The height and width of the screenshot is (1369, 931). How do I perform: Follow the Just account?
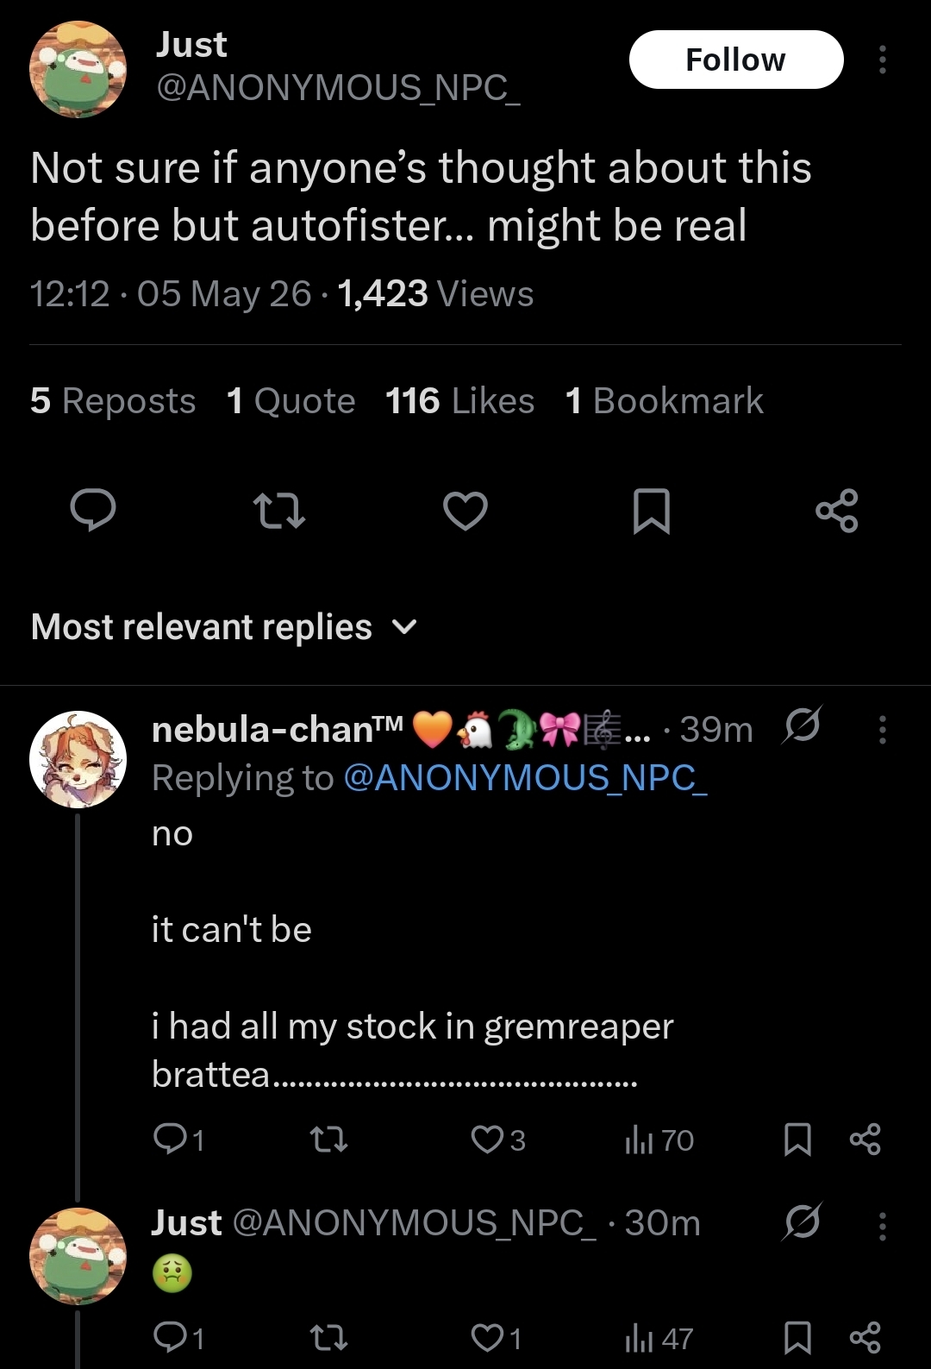pos(736,60)
